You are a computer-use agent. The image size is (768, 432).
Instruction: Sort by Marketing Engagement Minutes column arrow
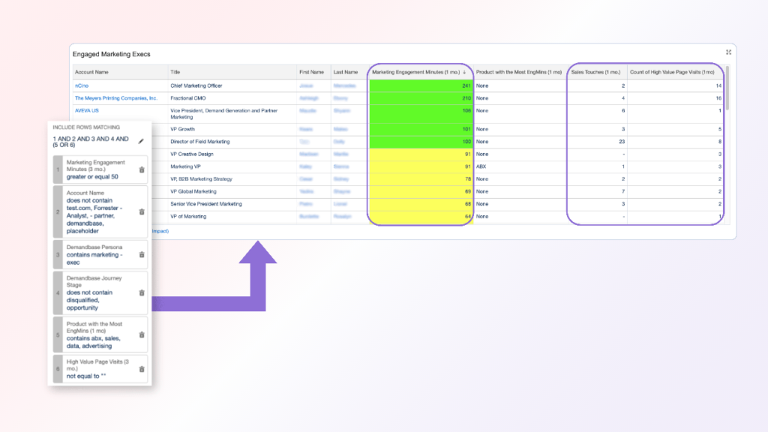point(464,72)
